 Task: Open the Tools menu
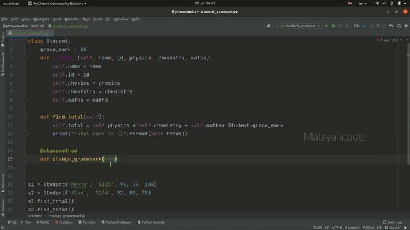[97, 19]
